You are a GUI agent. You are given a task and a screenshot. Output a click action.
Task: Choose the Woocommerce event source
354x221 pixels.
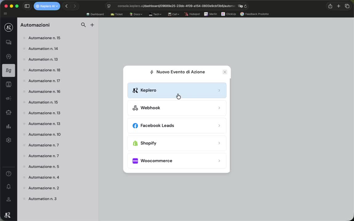click(x=177, y=161)
